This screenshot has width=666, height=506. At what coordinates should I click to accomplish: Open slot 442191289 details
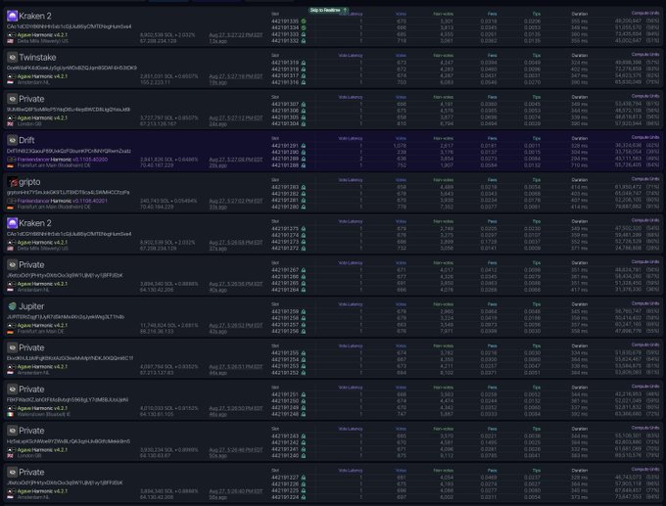[285, 159]
